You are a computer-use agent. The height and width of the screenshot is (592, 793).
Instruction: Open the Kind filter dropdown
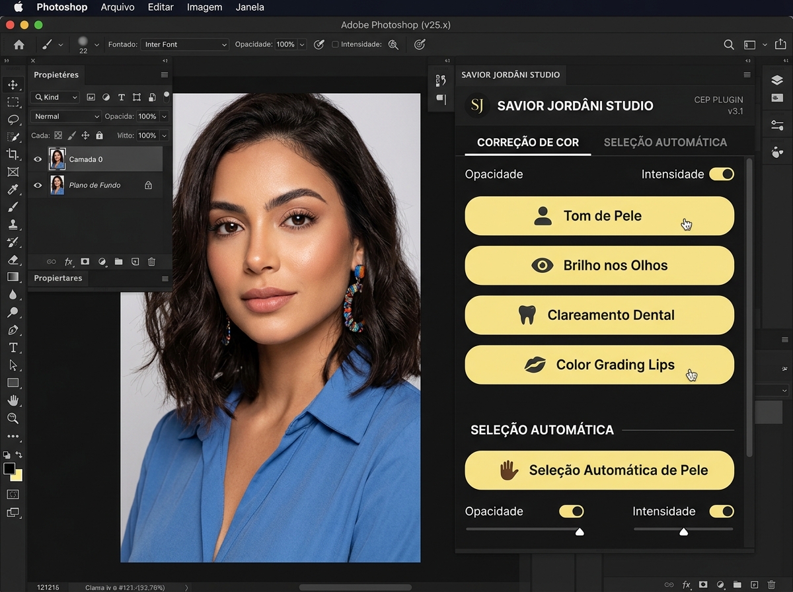pyautogui.click(x=55, y=97)
